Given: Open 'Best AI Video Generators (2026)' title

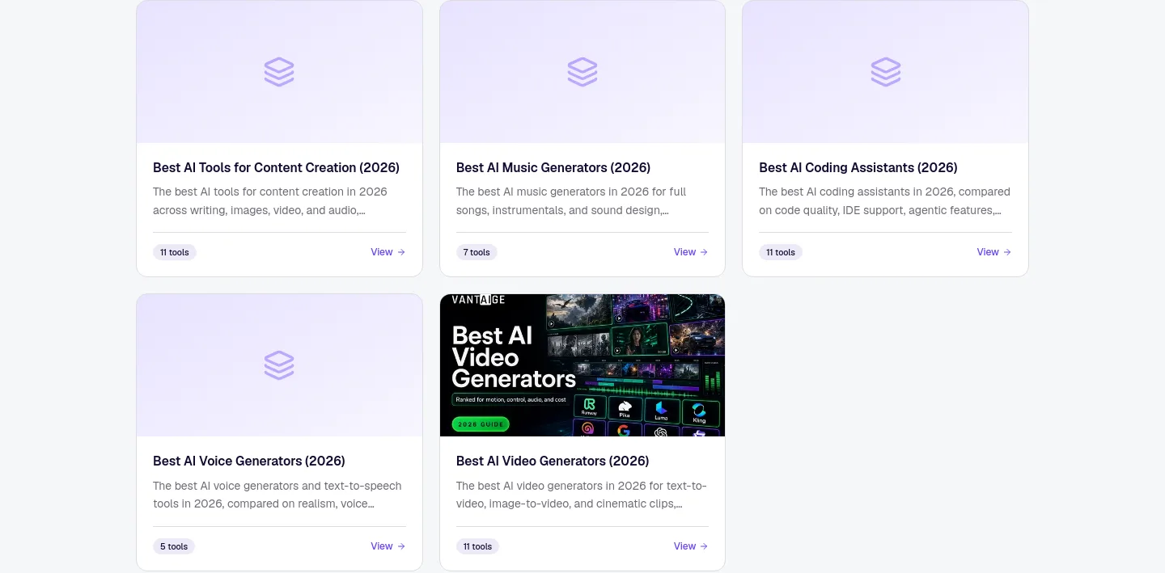Looking at the screenshot, I should pos(553,461).
